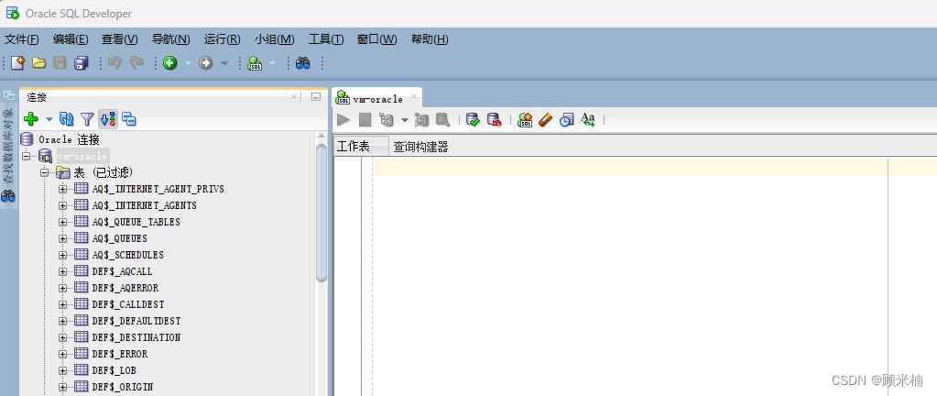Open the 编辑(E) menu
The image size is (937, 396).
click(x=71, y=39)
